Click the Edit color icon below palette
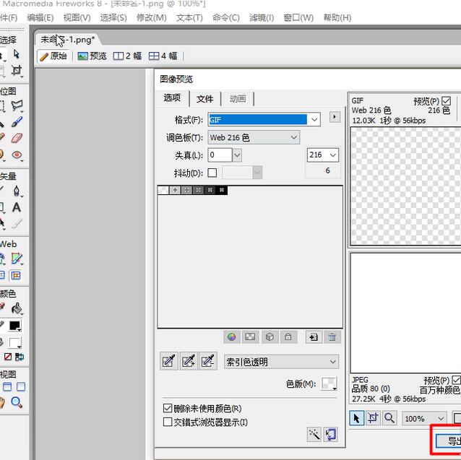The image size is (461, 460). (x=232, y=337)
